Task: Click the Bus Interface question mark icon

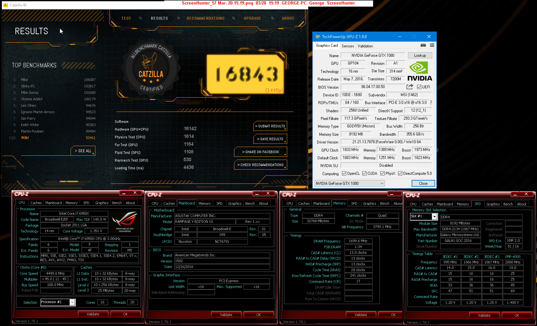Action: click(431, 103)
